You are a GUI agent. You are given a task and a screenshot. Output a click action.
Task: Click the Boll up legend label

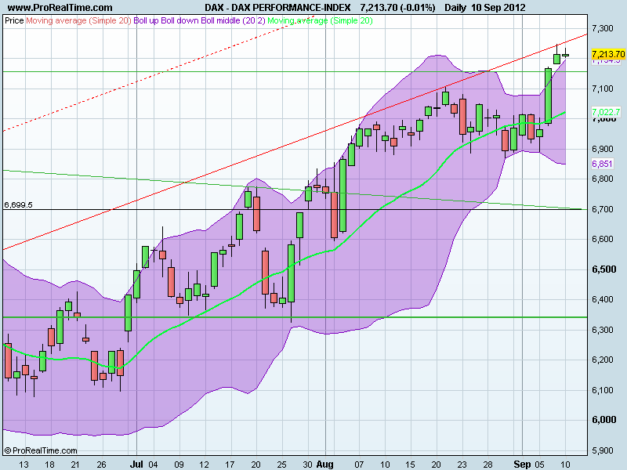[x=146, y=20]
